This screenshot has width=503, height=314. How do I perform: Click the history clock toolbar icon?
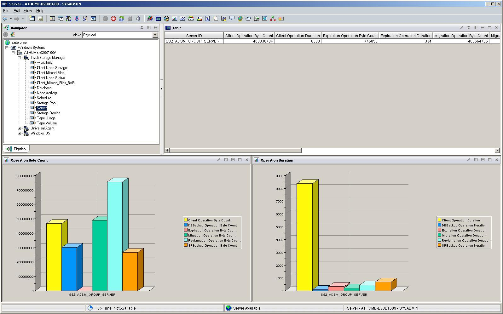pyautogui.click(x=61, y=19)
